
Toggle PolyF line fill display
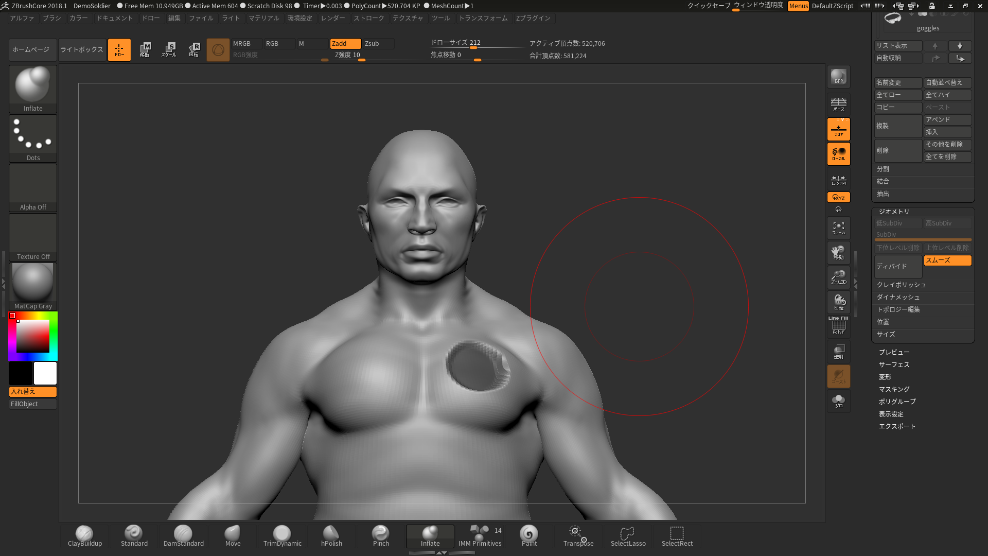point(839,326)
